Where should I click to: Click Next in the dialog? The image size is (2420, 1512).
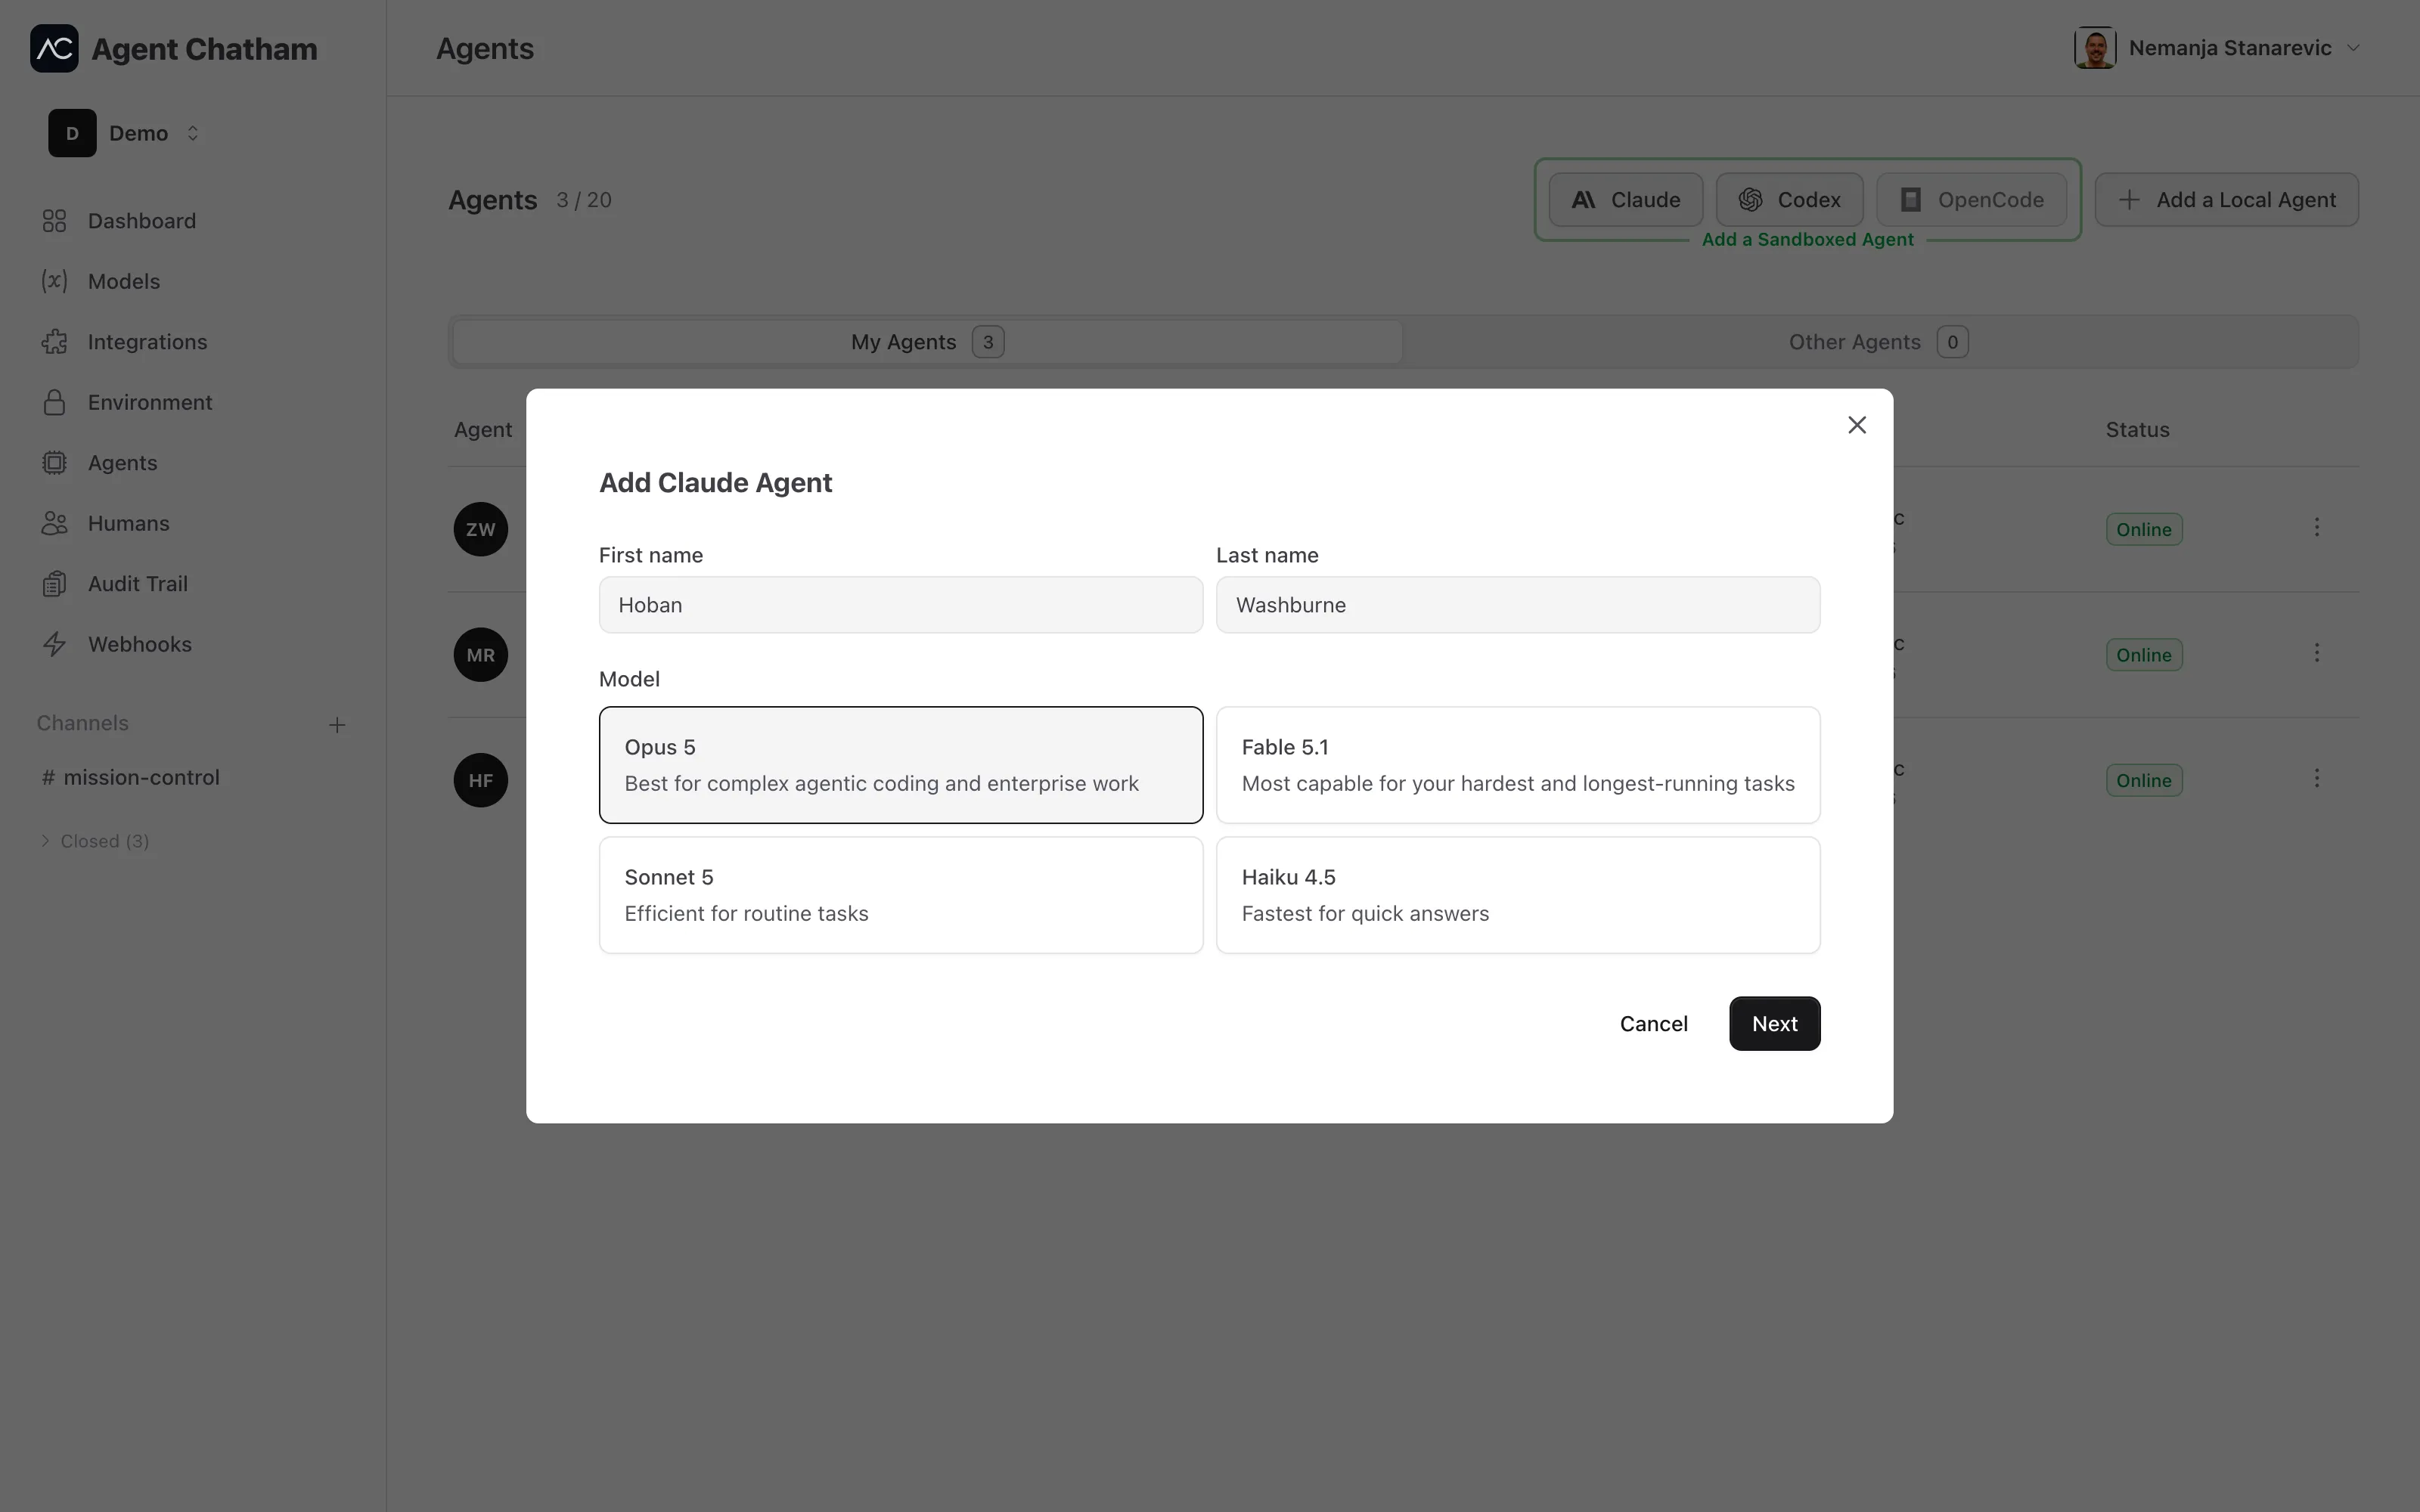tap(1774, 1023)
